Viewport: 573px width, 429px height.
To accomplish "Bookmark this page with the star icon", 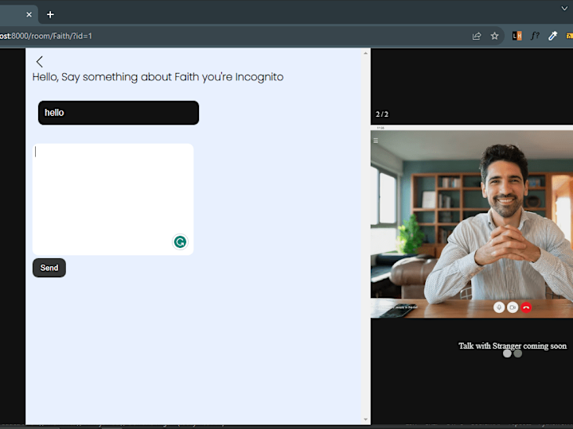I will [494, 36].
